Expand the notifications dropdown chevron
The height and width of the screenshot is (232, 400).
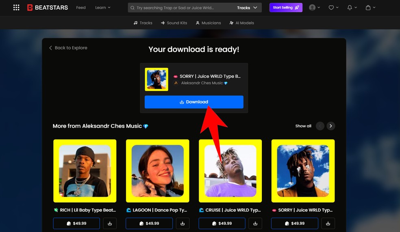[356, 8]
